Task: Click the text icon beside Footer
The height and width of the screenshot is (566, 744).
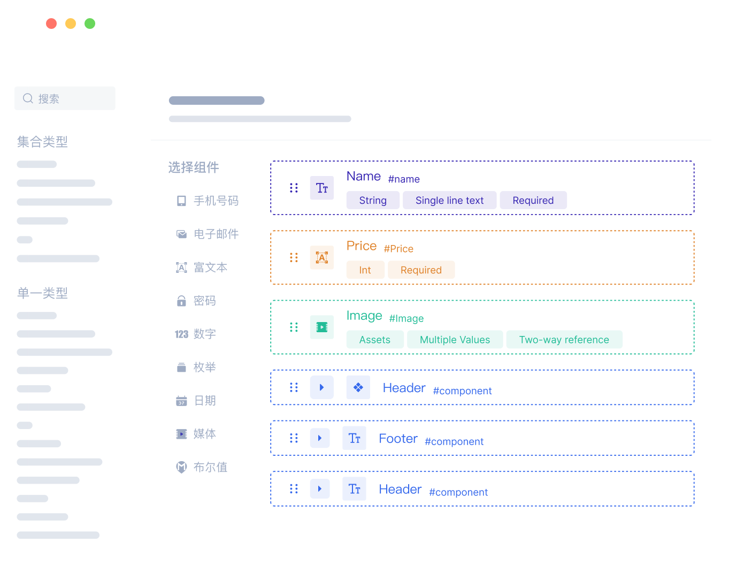Action: (x=354, y=438)
